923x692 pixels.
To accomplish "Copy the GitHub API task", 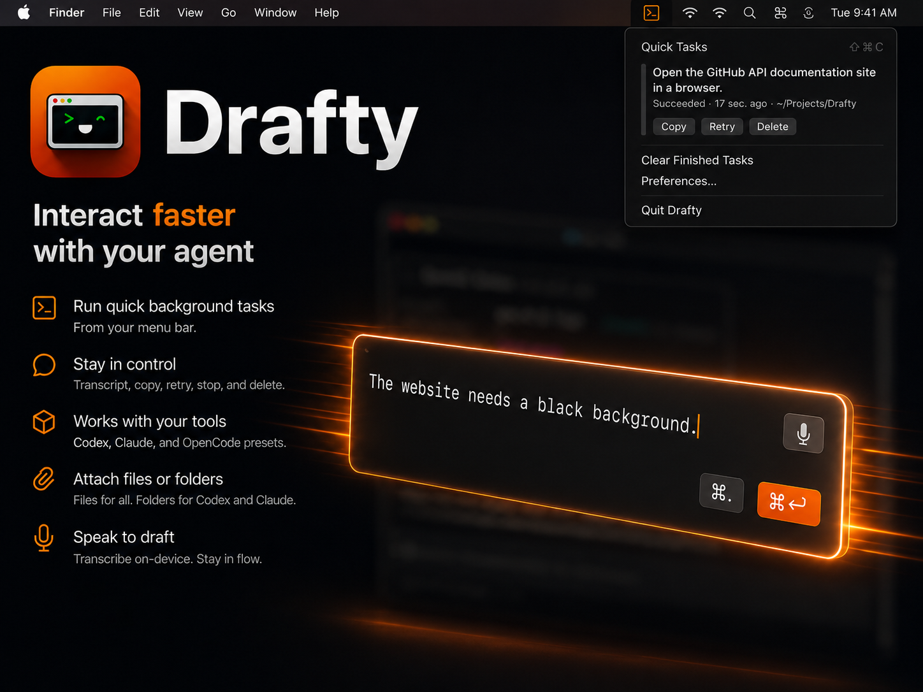I will [674, 127].
